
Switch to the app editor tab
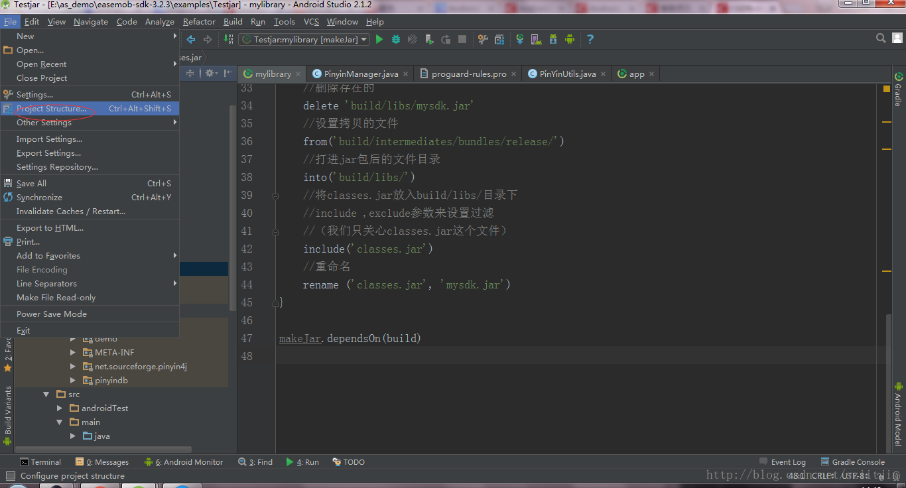pyautogui.click(x=636, y=74)
